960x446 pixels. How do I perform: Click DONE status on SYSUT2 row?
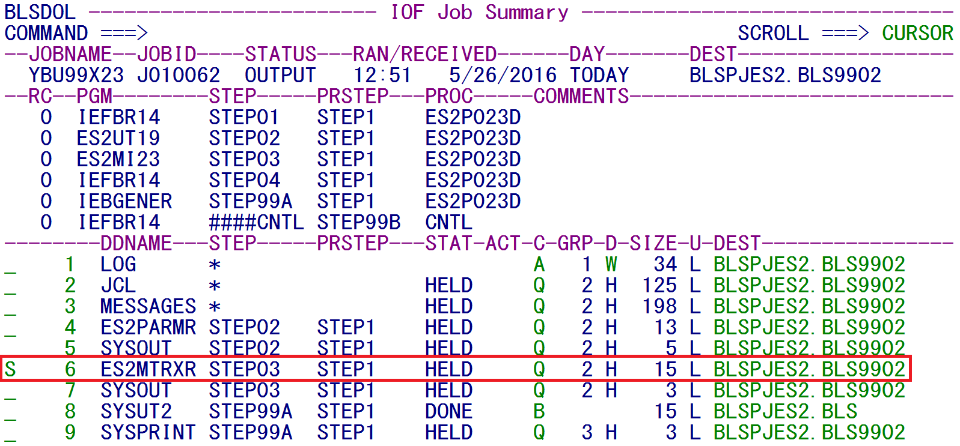(x=449, y=412)
